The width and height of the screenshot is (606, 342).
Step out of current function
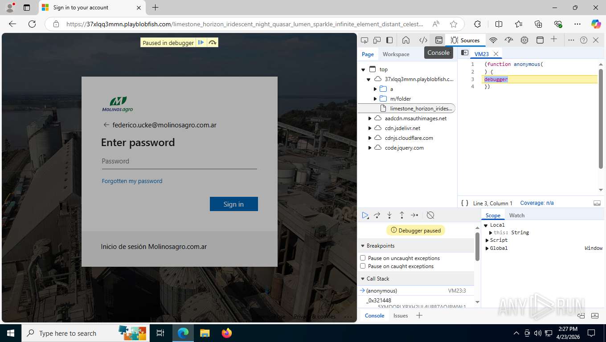tap(402, 215)
